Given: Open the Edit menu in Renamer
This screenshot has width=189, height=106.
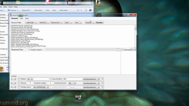Looking at the screenshot, I should pyautogui.click(x=22, y=19).
